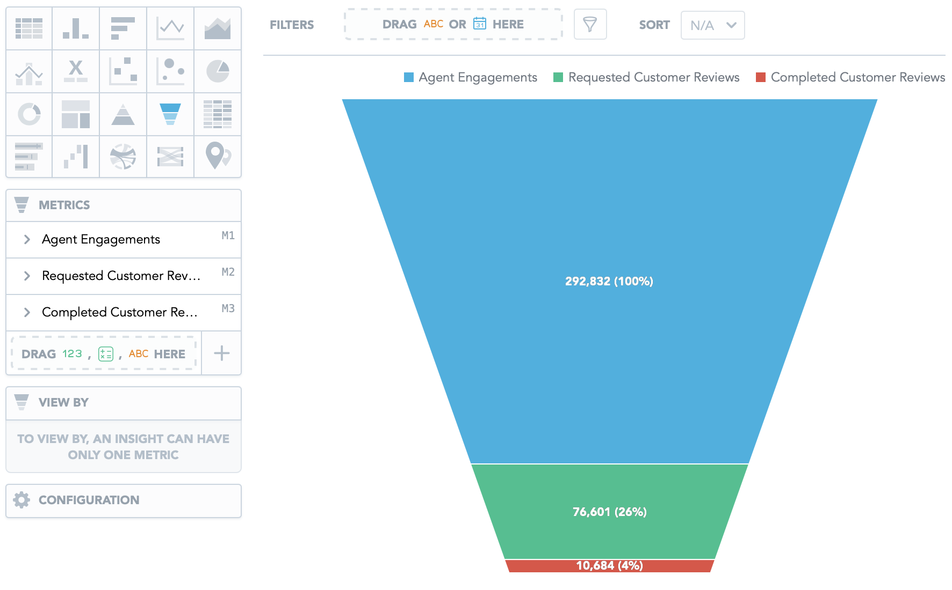Toggle Requested Customer Reviews legend item
Image resolution: width=952 pixels, height=590 pixels.
646,78
